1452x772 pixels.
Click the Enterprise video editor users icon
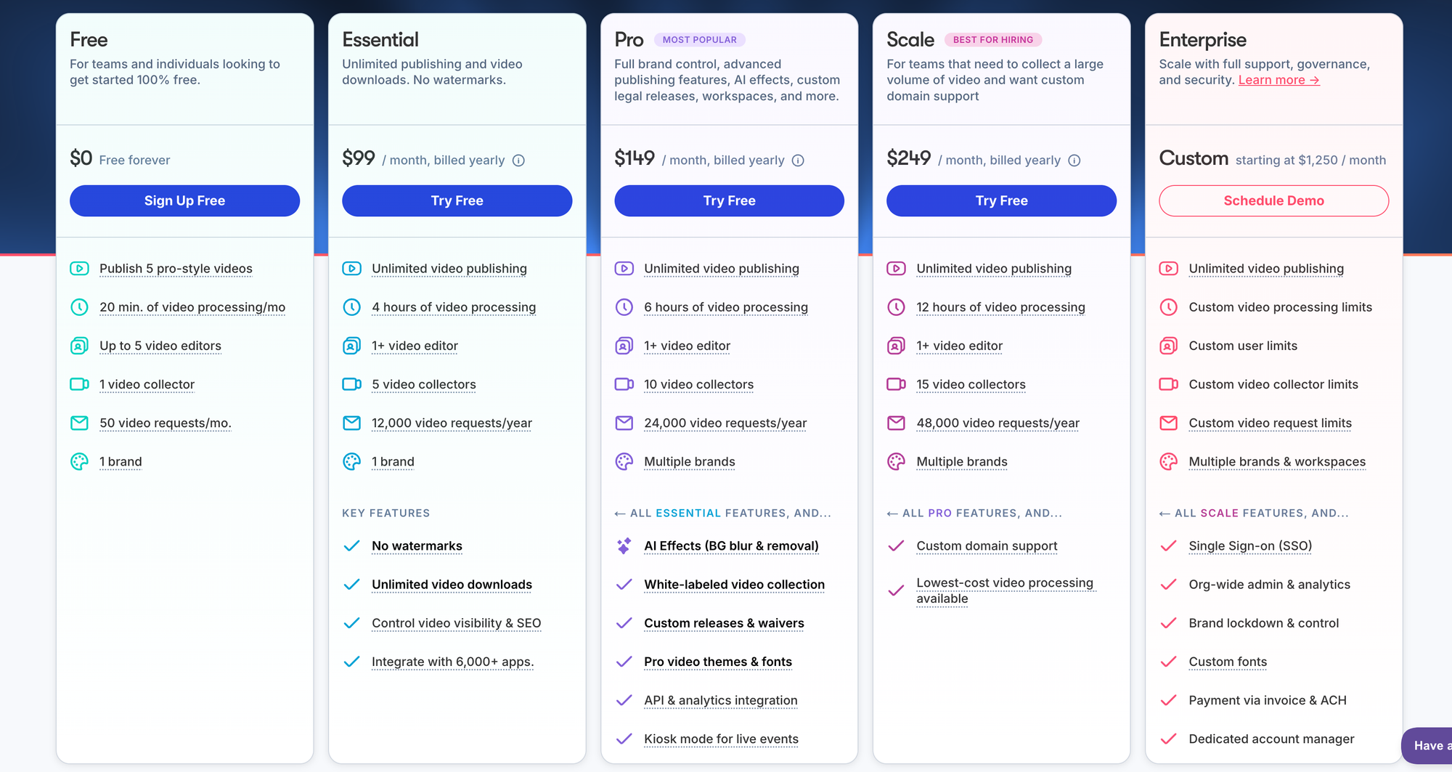[x=1168, y=346]
